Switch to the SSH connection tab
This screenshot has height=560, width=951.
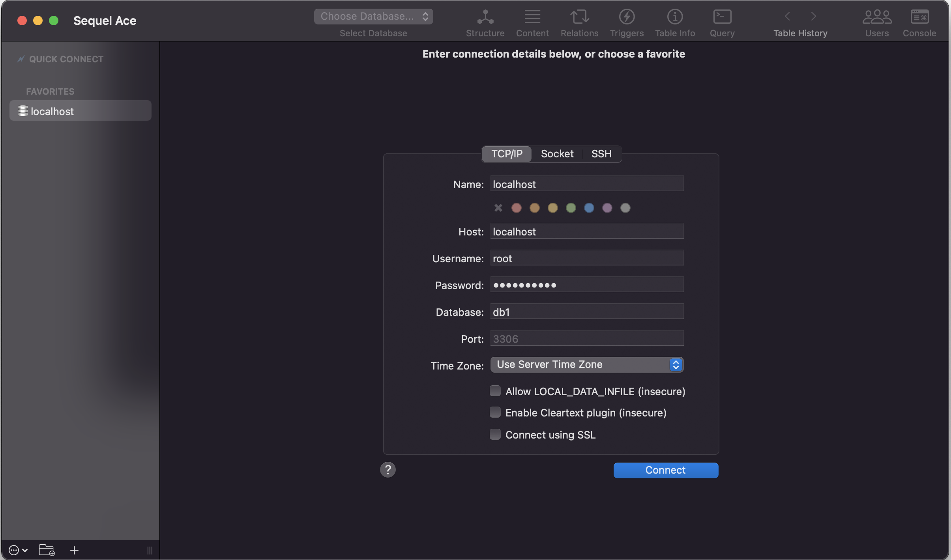[x=601, y=154]
